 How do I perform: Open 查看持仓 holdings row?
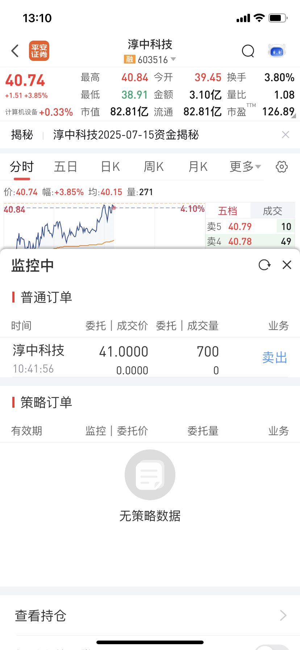point(150,616)
